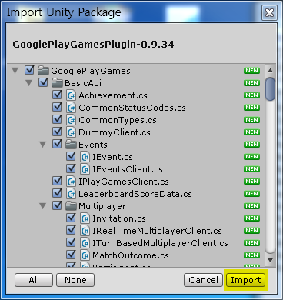Select the Achievement.cs file name
The width and height of the screenshot is (283, 300).
tap(113, 95)
